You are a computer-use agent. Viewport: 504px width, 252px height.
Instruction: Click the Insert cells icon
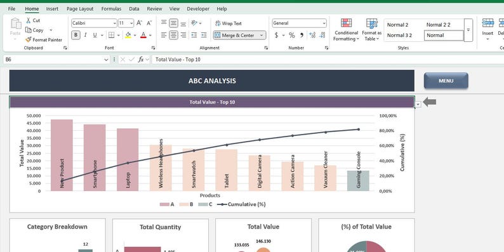[x=487, y=23]
